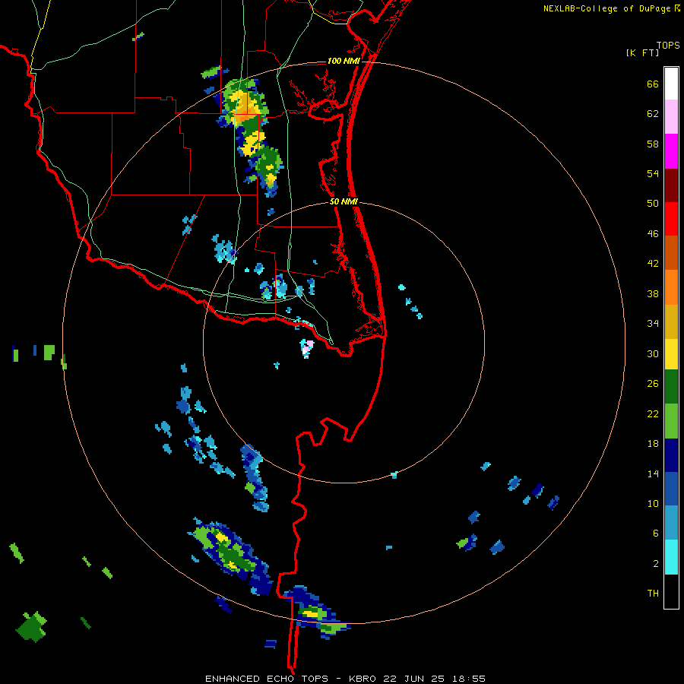This screenshot has height=684, width=684.
Task: Click the legend value 62
Action: [653, 114]
